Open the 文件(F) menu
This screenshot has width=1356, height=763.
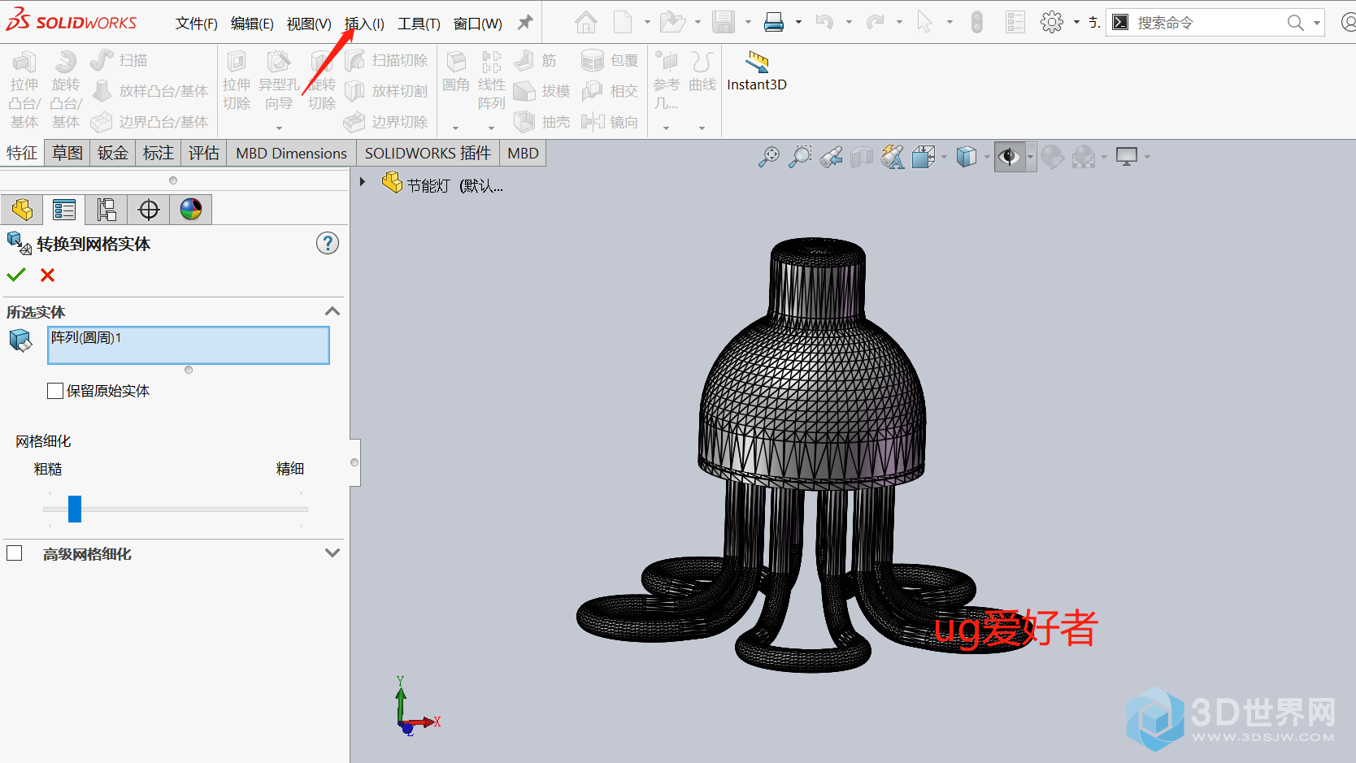[x=196, y=24]
